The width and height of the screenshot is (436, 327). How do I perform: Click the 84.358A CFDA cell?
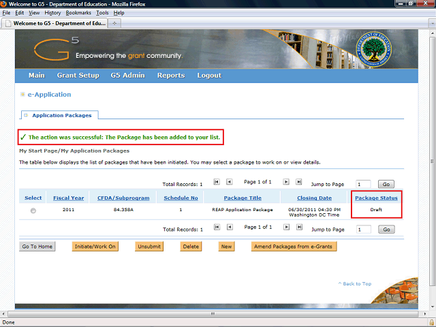123,210
